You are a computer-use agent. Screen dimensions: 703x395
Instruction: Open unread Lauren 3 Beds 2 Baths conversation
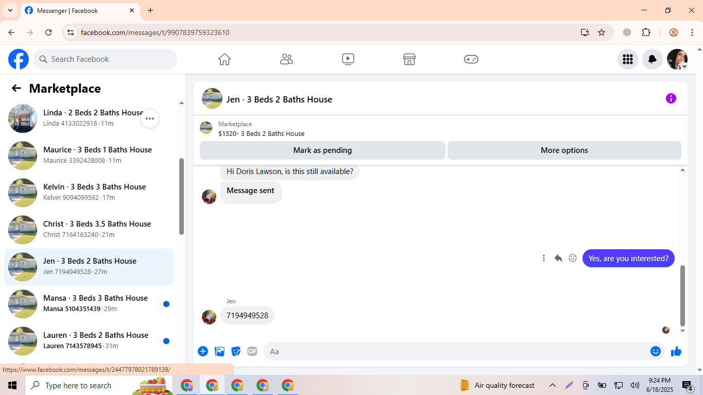click(89, 341)
